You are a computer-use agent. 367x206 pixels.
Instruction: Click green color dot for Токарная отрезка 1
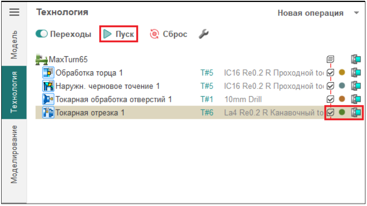pos(342,113)
